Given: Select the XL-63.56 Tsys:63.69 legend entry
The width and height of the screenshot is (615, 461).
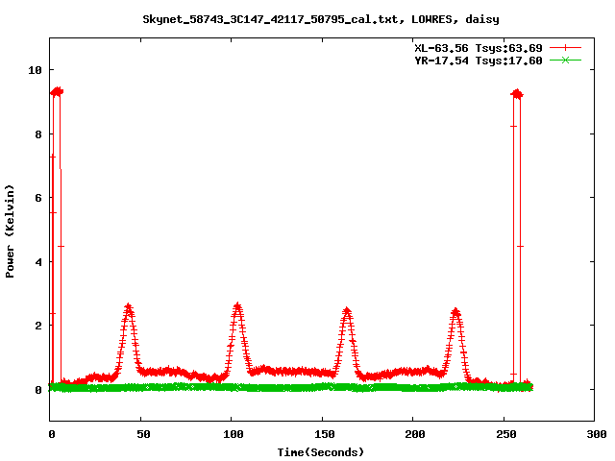Looking at the screenshot, I should coord(479,48).
